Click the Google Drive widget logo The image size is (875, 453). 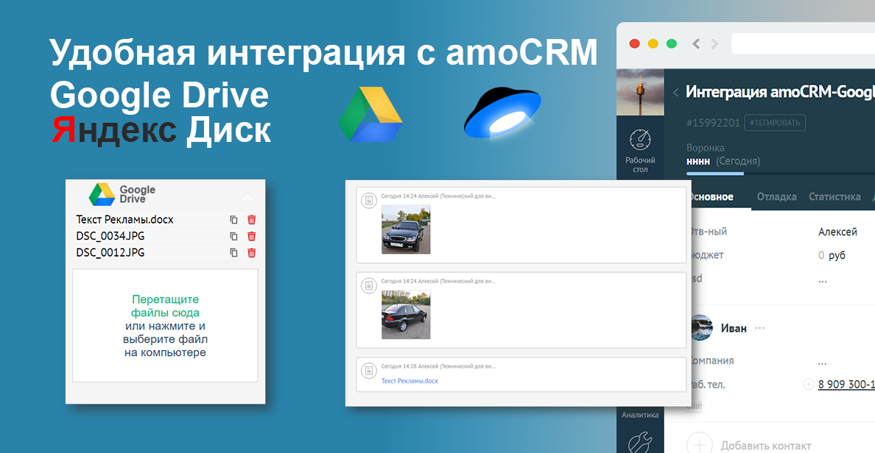pos(122,194)
